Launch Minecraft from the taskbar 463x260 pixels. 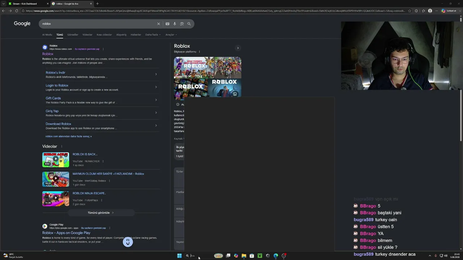click(x=260, y=256)
